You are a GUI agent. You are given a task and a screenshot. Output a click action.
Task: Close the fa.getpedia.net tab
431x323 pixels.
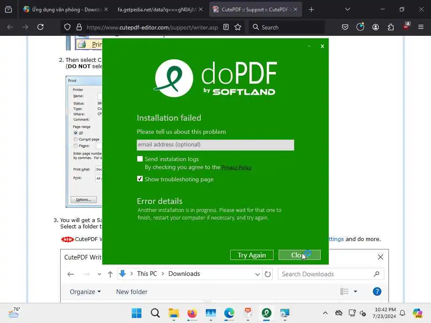pyautogui.click(x=201, y=9)
